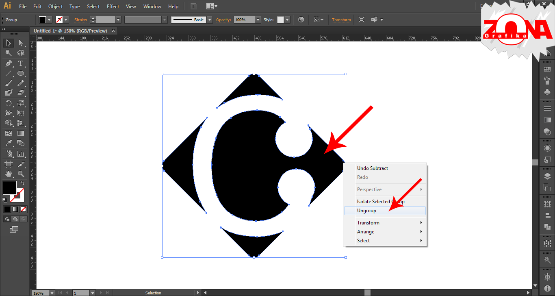Open the graphic Style dropdown
Viewport: 555px width, 296px height.
[287, 20]
